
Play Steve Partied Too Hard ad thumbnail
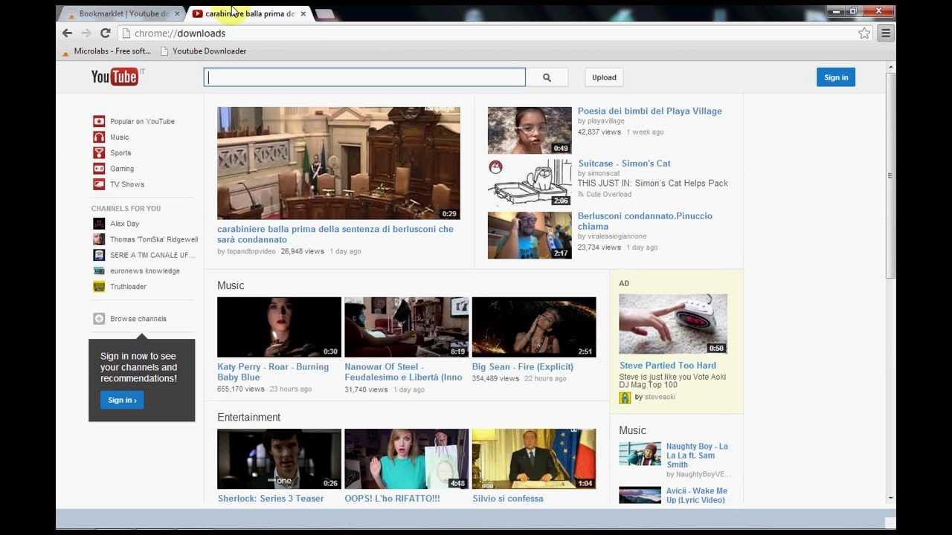coord(673,324)
